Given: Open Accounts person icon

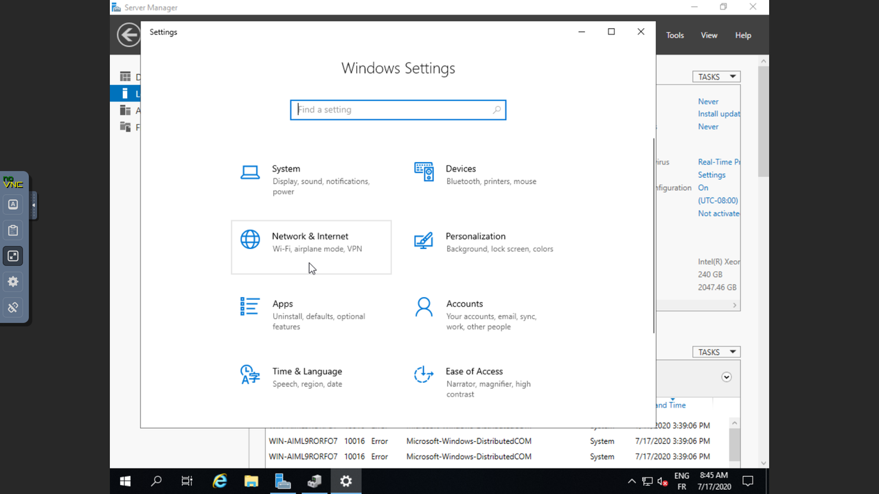Looking at the screenshot, I should click(x=424, y=307).
